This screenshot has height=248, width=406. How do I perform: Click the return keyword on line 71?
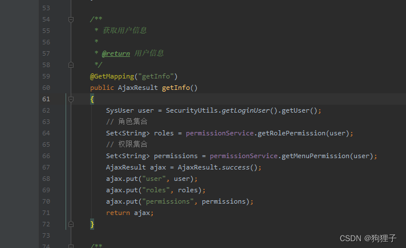click(x=118, y=213)
